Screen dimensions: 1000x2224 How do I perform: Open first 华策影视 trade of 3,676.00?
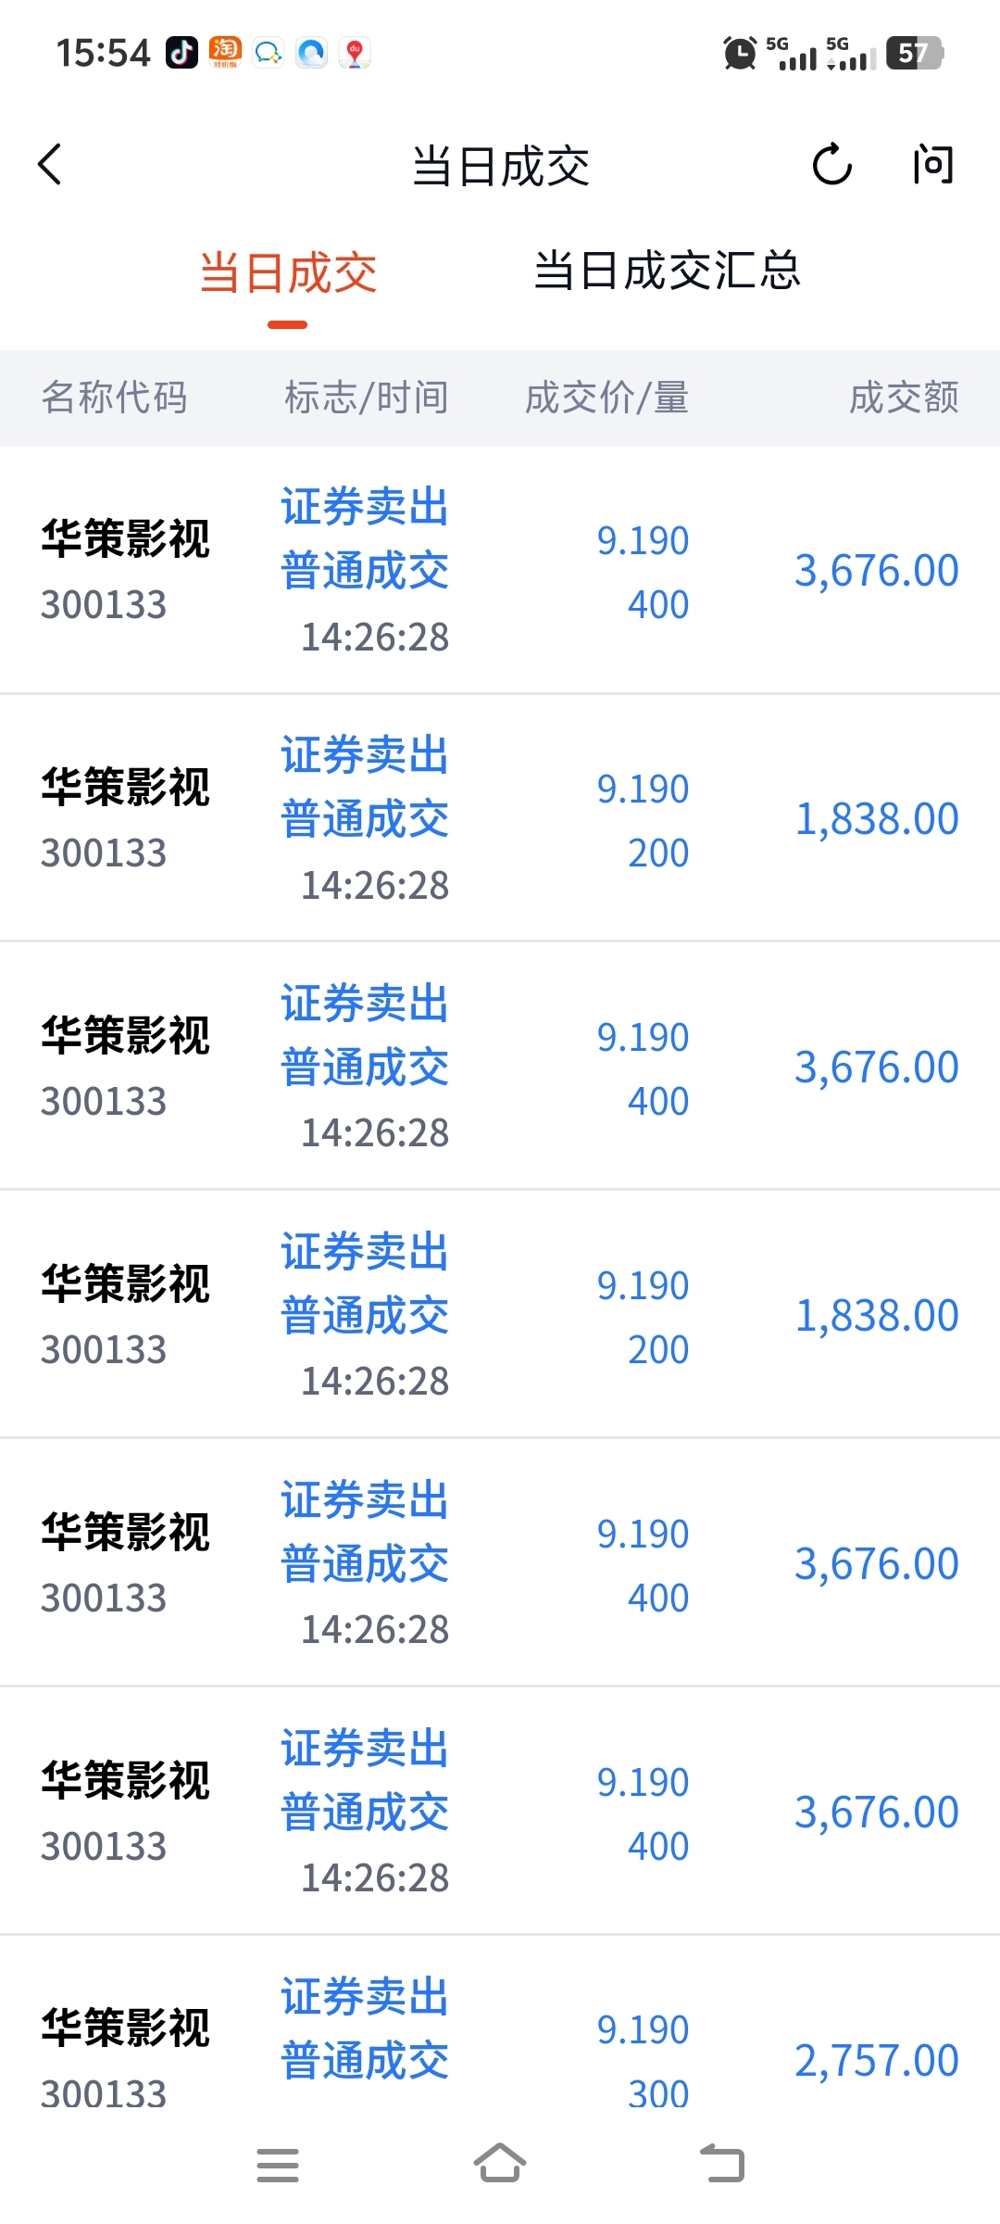(500, 570)
